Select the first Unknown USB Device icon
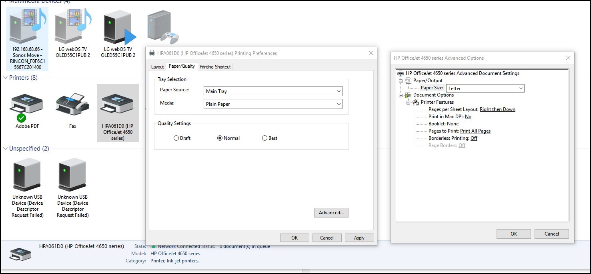Viewport: 591px width, 274px height. pos(27,174)
